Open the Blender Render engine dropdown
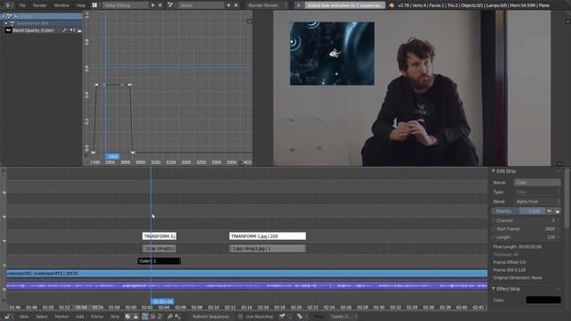 266,5
